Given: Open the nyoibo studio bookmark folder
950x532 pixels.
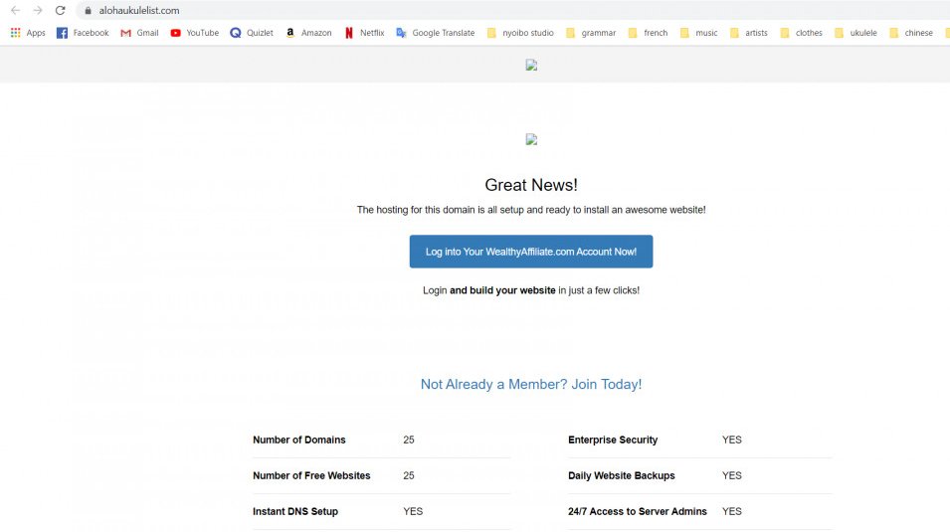Looking at the screenshot, I should coord(520,33).
